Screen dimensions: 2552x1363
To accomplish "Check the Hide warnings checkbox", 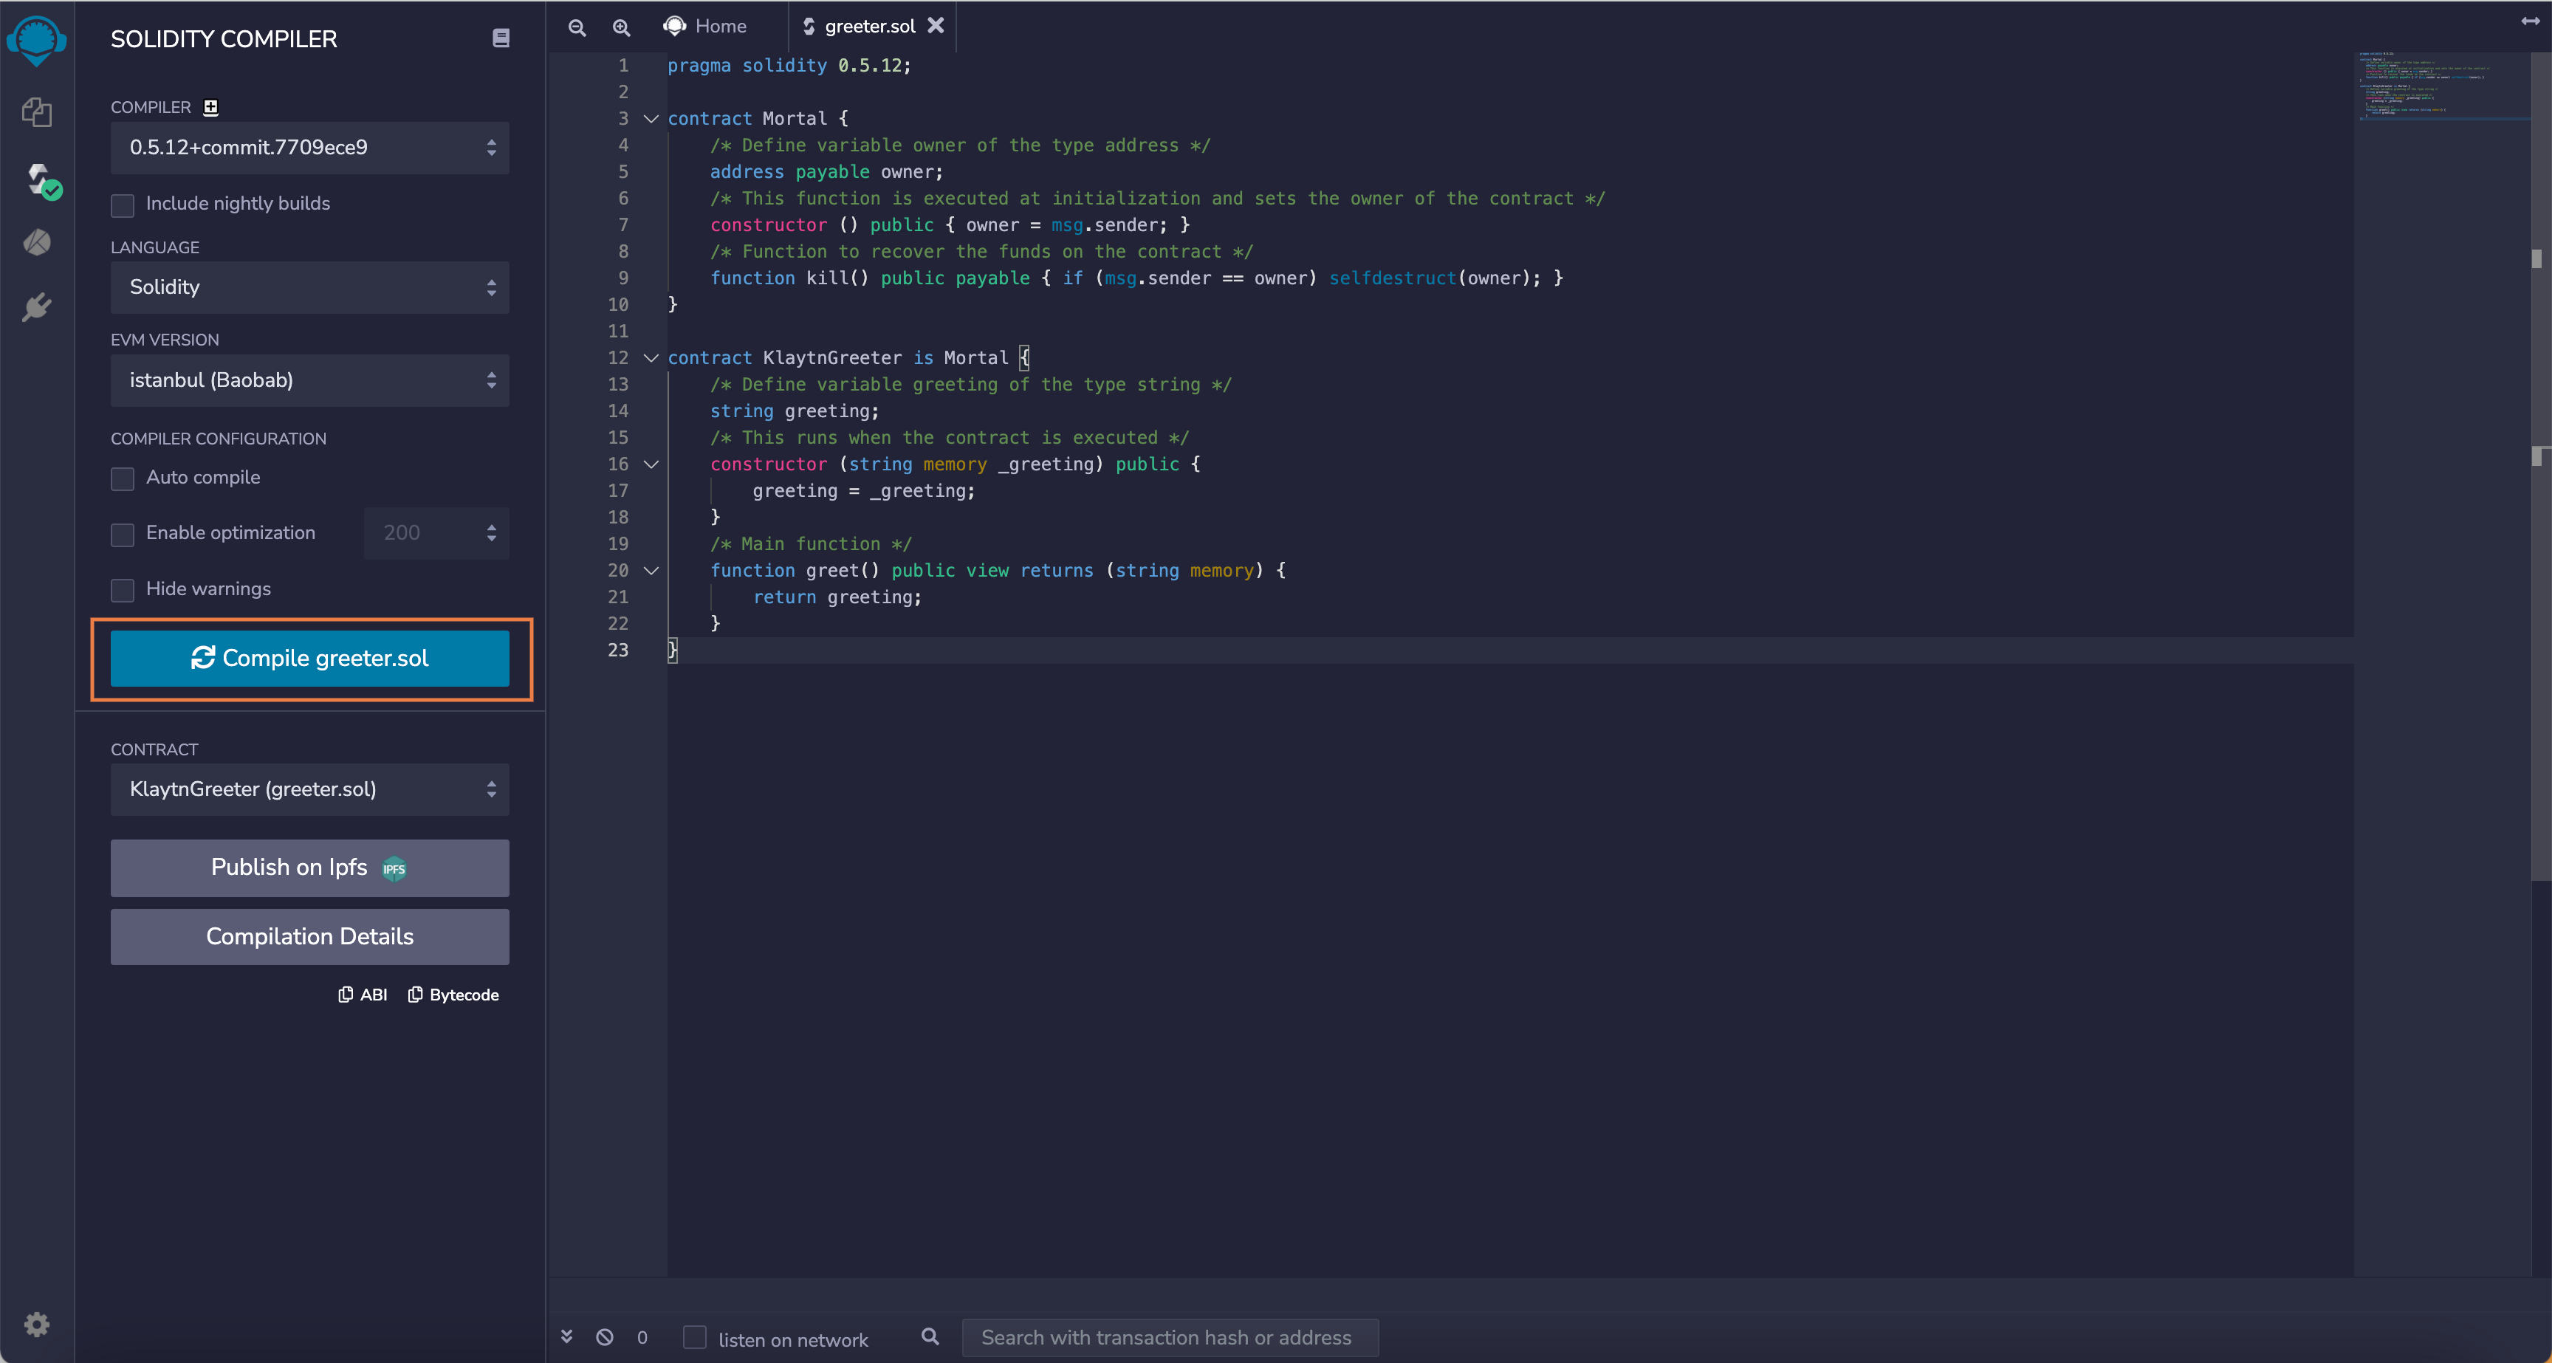I will [x=123, y=591].
